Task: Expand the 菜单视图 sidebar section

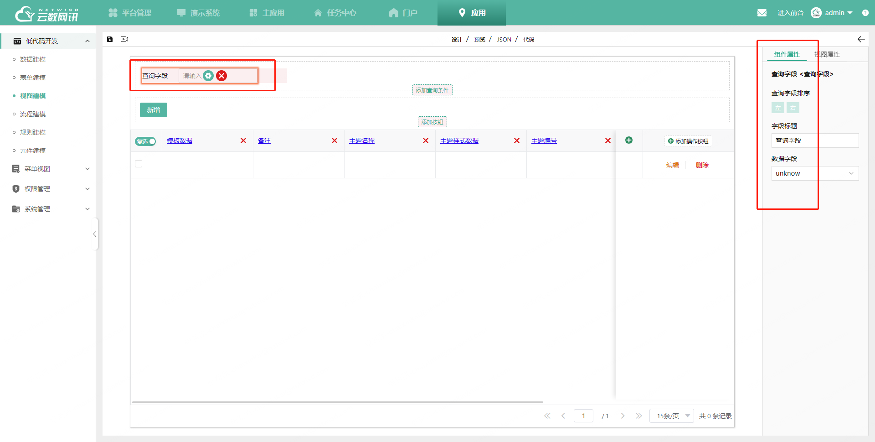Action: pyautogui.click(x=50, y=169)
